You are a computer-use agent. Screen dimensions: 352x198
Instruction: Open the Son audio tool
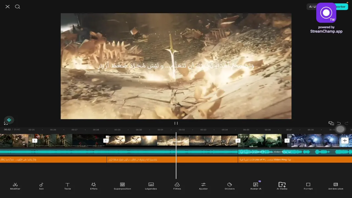[41, 186]
